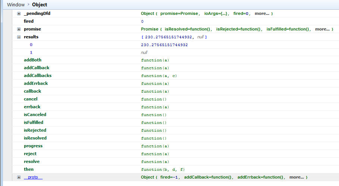339x186 pixels.
Task: Open isFulfilled function() definition
Action: (154, 122)
